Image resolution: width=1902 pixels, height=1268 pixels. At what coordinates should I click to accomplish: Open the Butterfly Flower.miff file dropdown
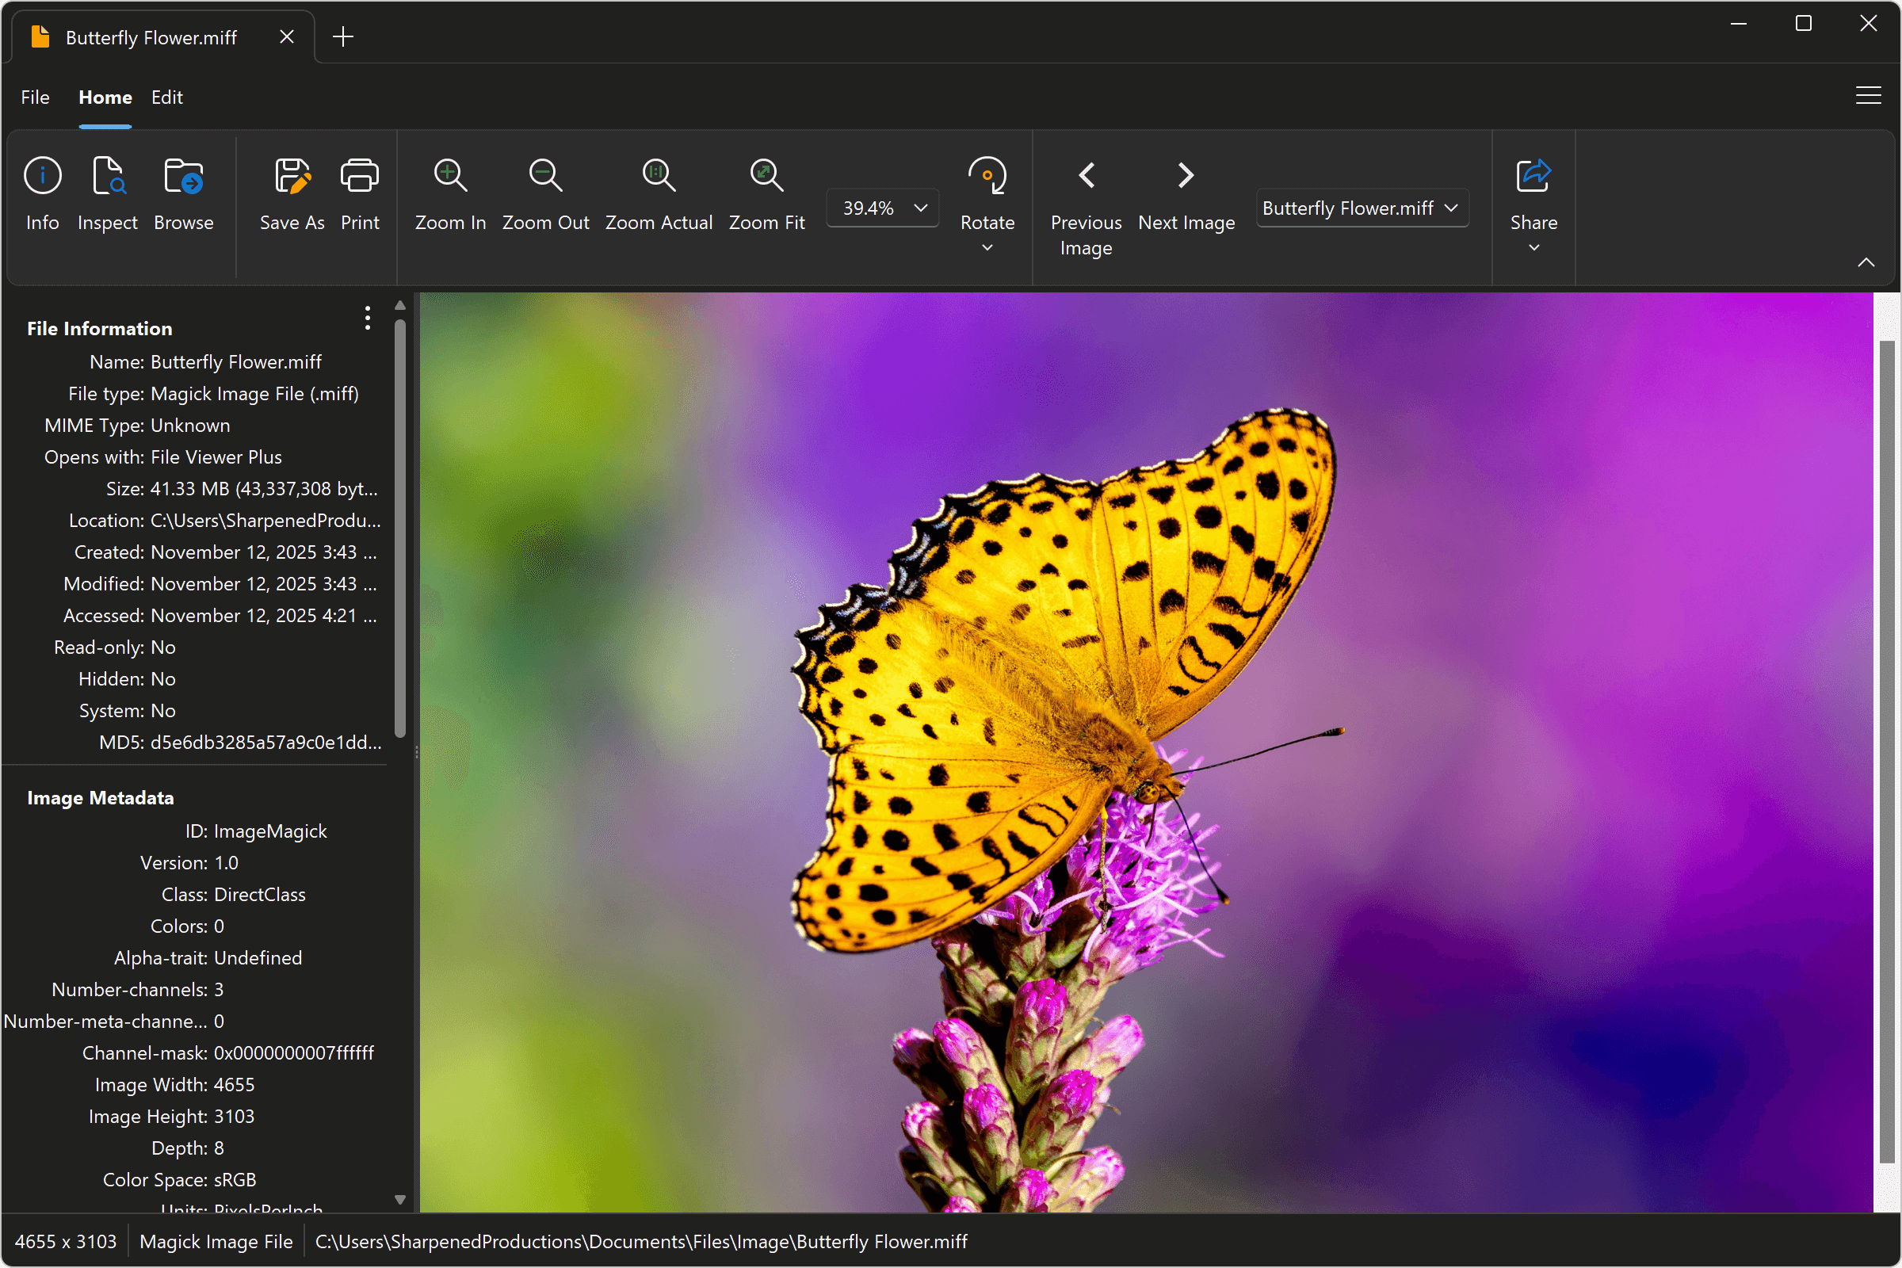[x=1452, y=208]
